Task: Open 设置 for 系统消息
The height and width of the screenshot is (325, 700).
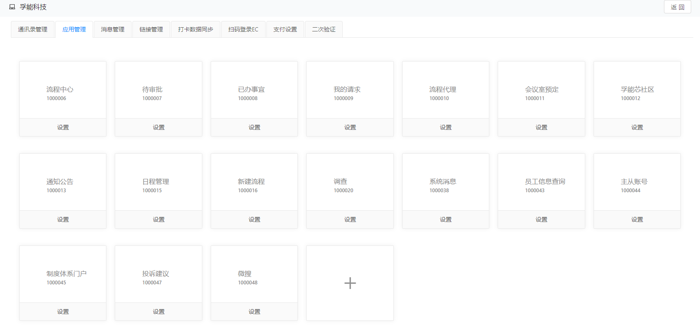Action: (x=446, y=219)
